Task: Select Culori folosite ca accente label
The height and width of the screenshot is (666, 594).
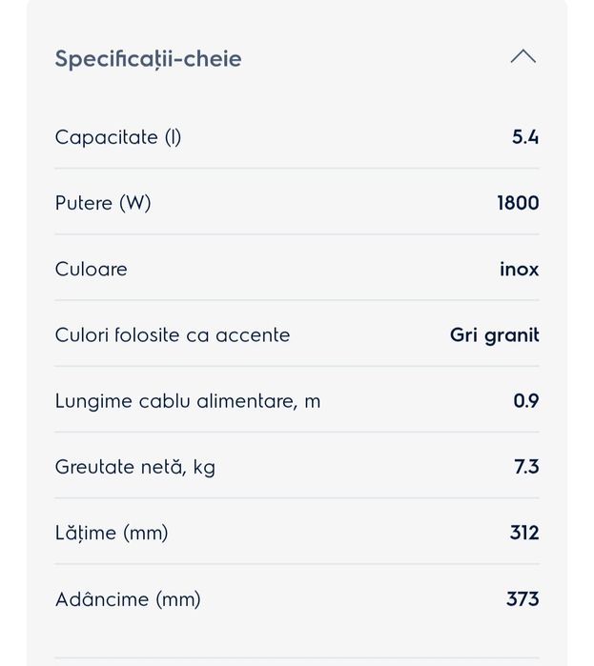Action: pyautogui.click(x=173, y=335)
